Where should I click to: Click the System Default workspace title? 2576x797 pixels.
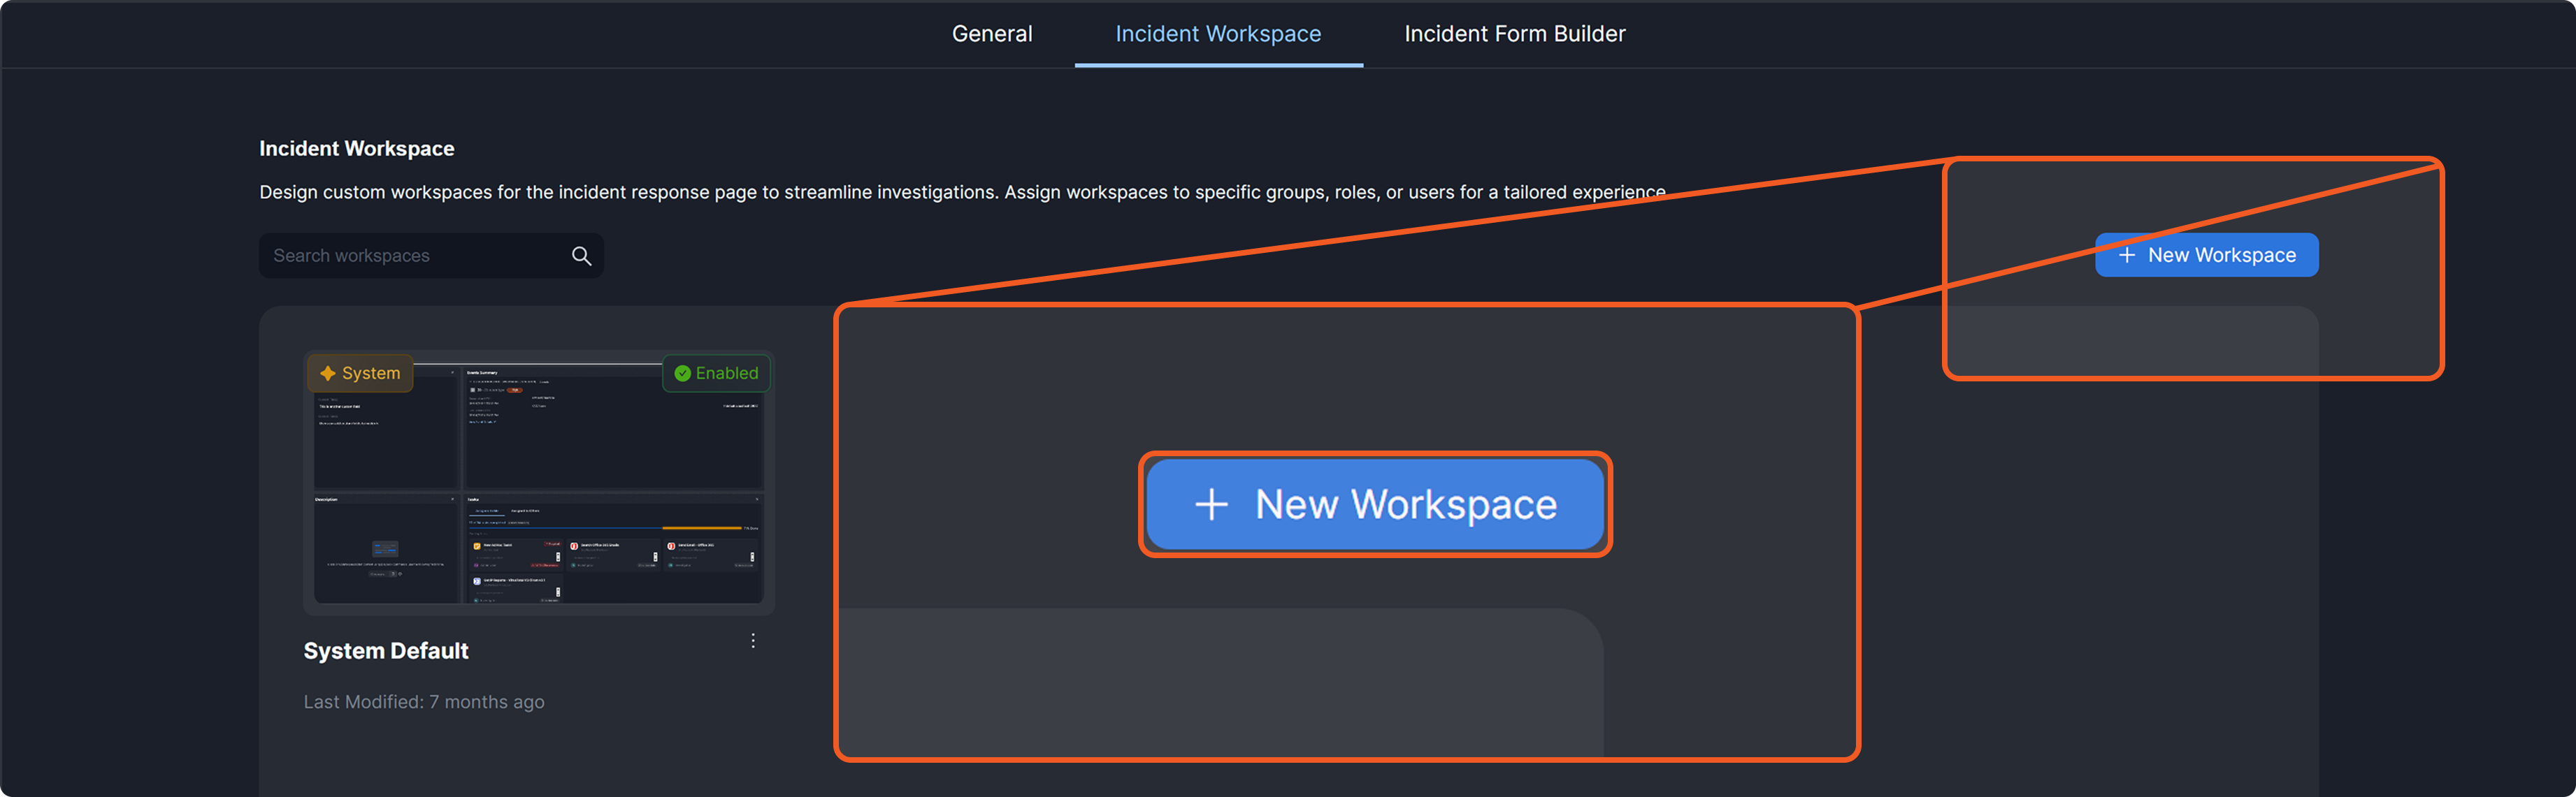386,650
